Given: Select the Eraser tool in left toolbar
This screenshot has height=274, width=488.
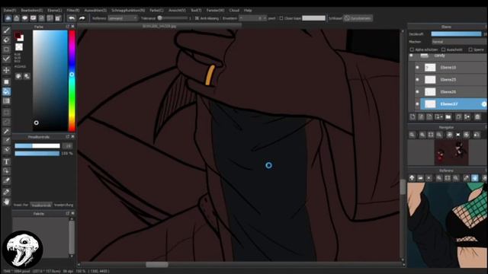Looking at the screenshot, I should [x=6, y=40].
